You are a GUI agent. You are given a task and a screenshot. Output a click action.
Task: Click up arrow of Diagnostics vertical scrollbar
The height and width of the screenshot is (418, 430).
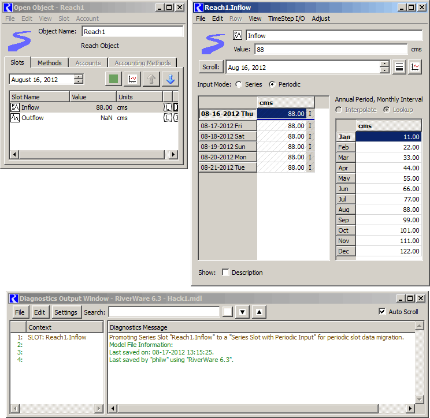420,326
